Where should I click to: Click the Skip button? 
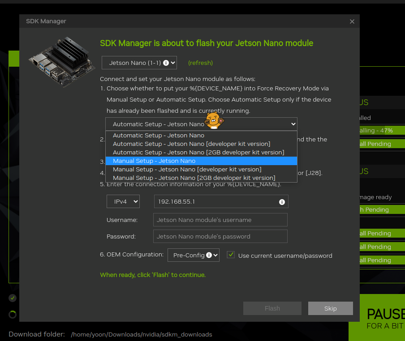point(330,308)
